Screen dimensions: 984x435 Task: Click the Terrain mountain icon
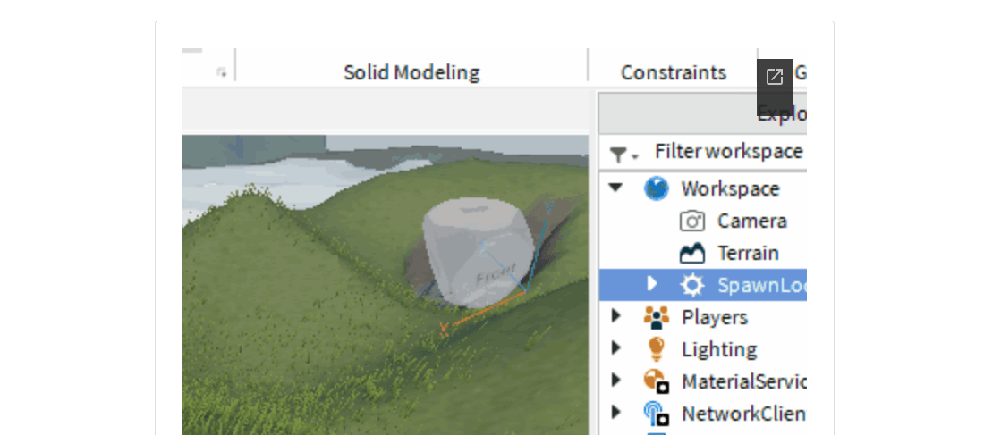pyautogui.click(x=692, y=253)
